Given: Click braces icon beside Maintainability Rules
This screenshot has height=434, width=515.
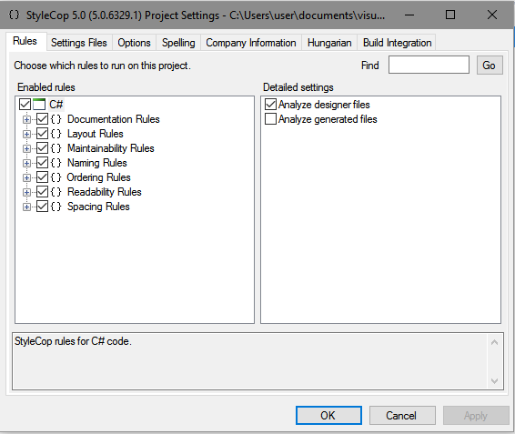Looking at the screenshot, I should pos(56,148).
